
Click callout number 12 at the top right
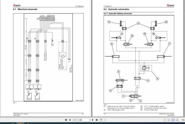tap(166, 22)
